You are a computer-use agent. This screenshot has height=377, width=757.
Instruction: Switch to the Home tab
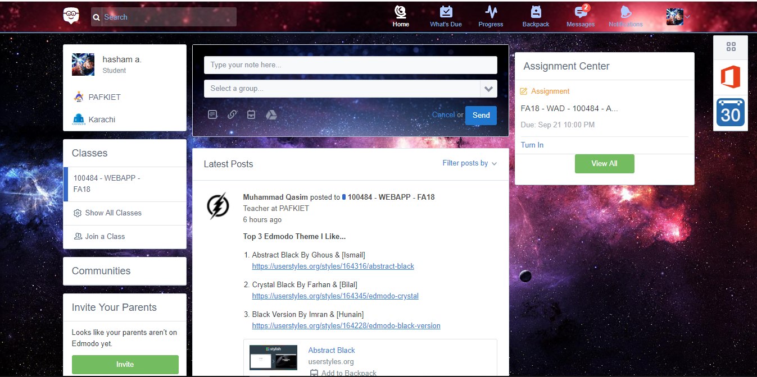400,16
